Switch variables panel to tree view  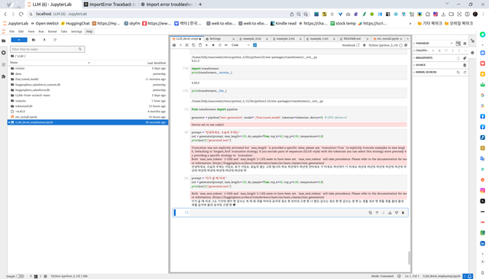tap(458, 44)
